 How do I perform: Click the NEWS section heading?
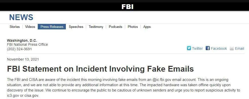(x=21, y=17)
